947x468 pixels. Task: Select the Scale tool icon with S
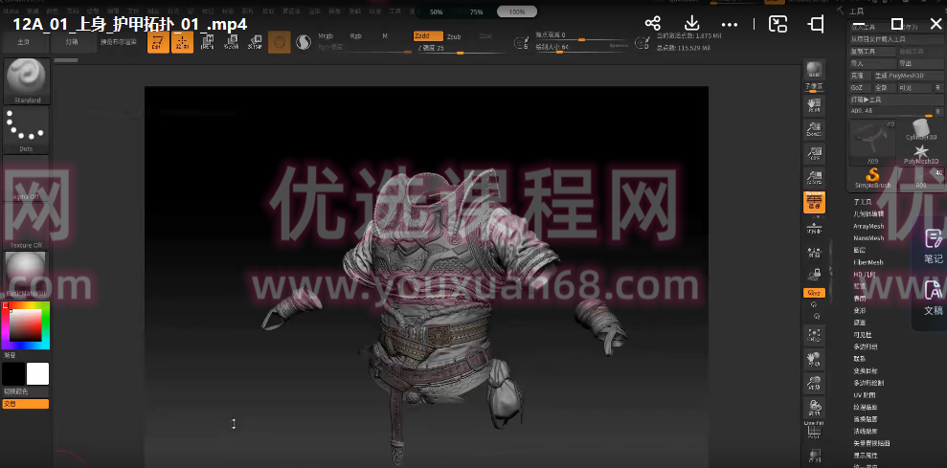click(231, 42)
